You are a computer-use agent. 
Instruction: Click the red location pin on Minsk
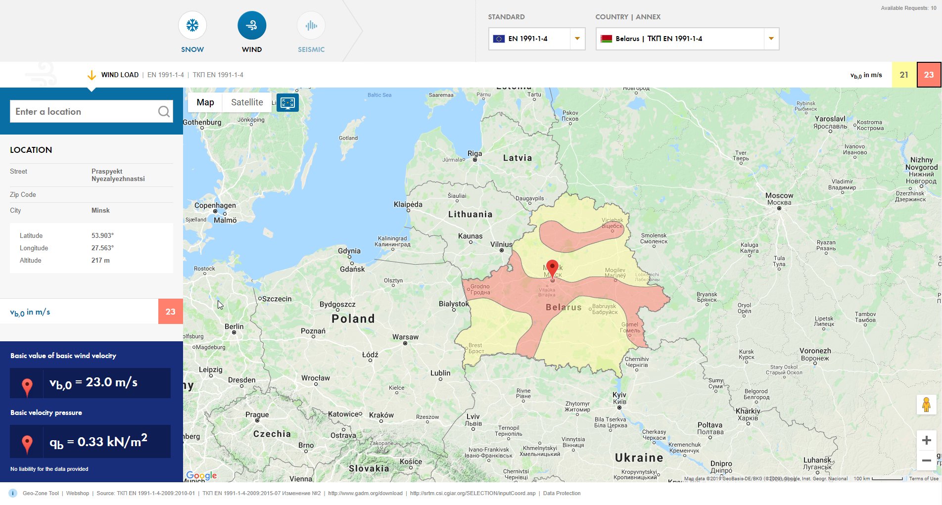(x=552, y=269)
